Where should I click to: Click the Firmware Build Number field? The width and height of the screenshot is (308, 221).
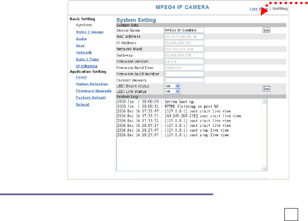[x=184, y=74]
